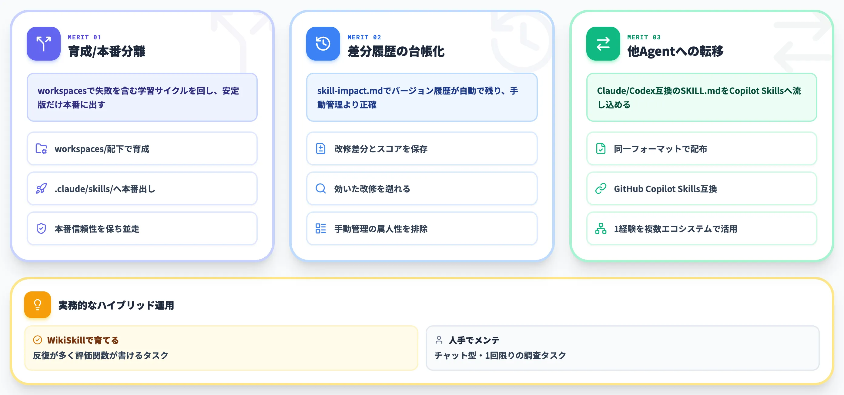Click the person icon beside 人手でメンテ
844x395 pixels.
pyautogui.click(x=439, y=340)
